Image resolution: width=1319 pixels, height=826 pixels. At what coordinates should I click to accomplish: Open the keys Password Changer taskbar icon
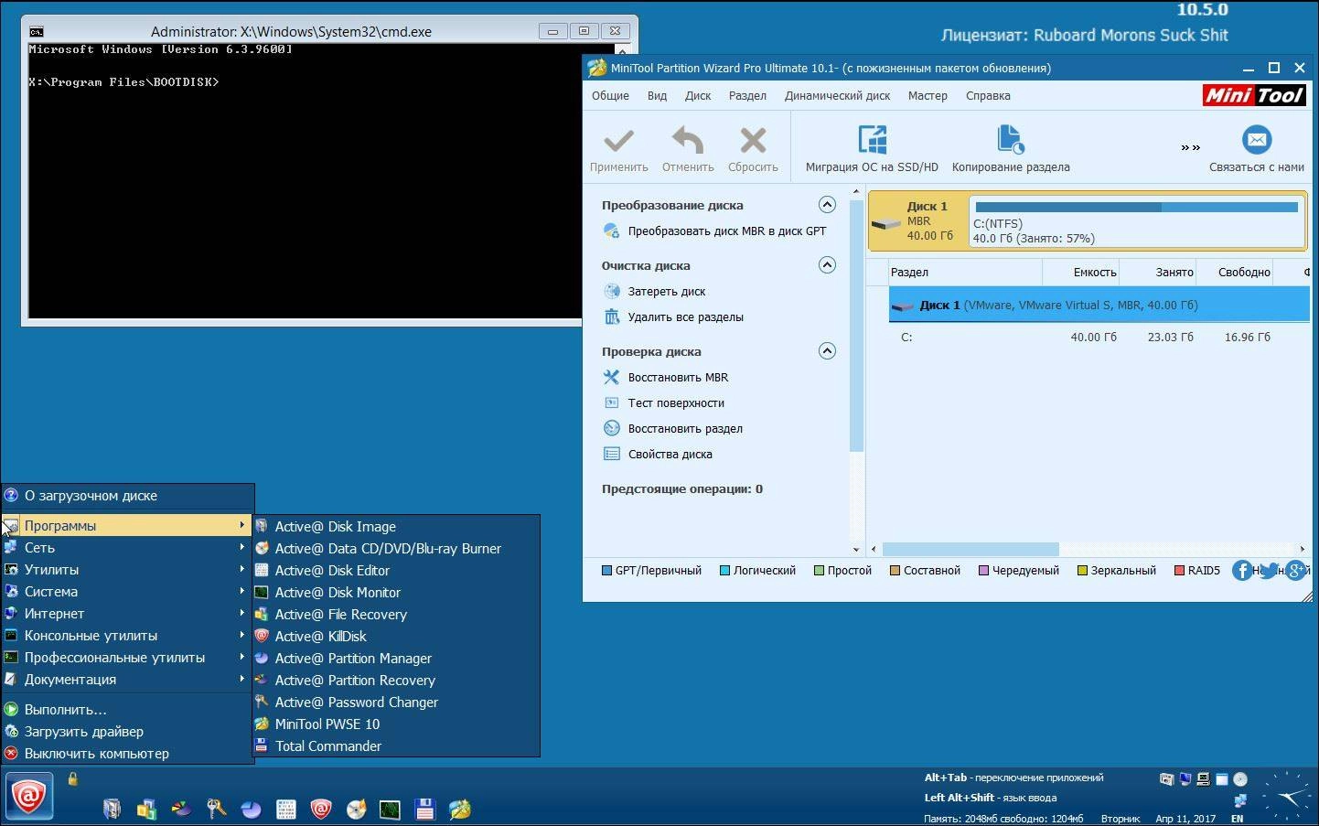(x=217, y=809)
